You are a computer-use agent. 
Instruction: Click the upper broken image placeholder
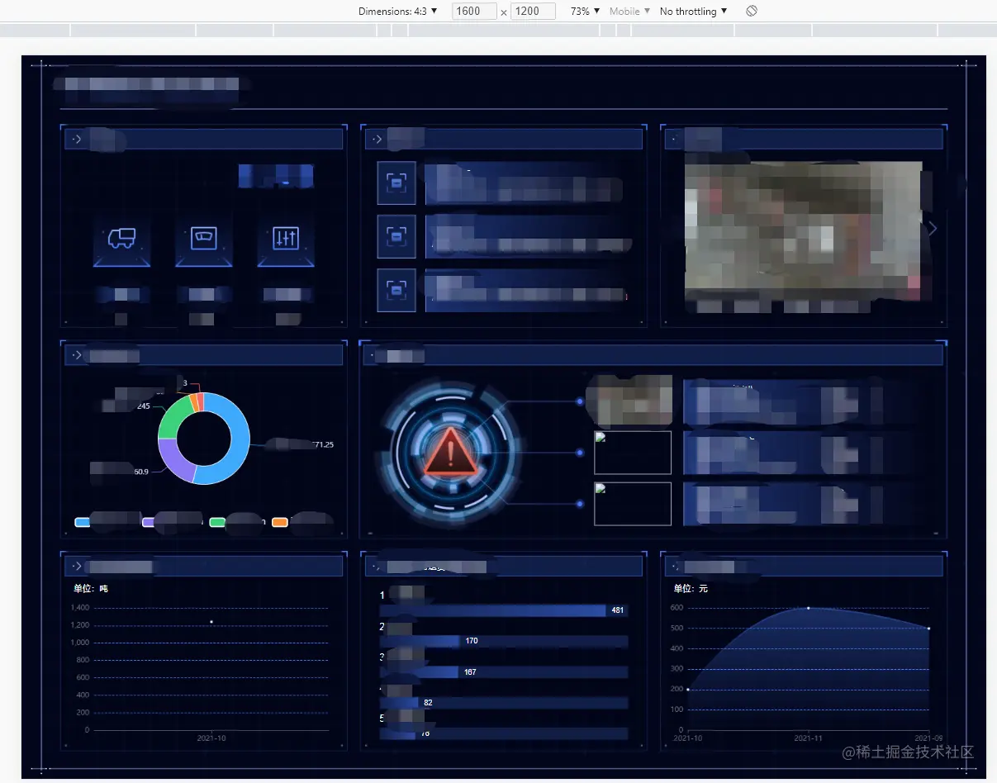tap(633, 453)
